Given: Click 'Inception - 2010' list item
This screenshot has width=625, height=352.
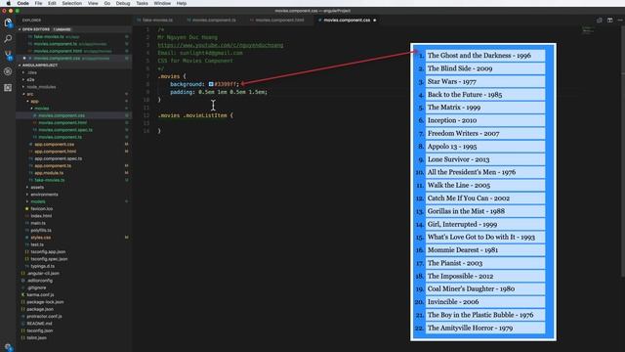Looking at the screenshot, I should pos(485,120).
